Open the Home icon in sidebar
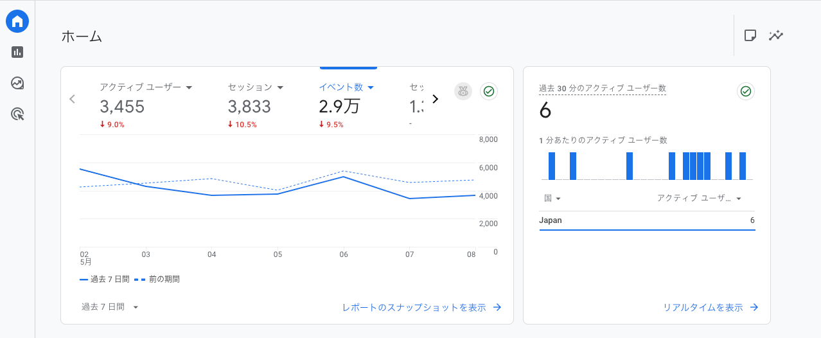 tap(17, 21)
